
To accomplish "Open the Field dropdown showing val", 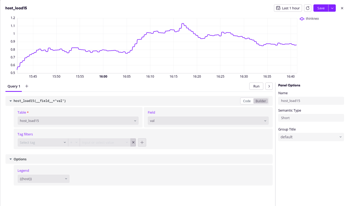I will coord(208,121).
